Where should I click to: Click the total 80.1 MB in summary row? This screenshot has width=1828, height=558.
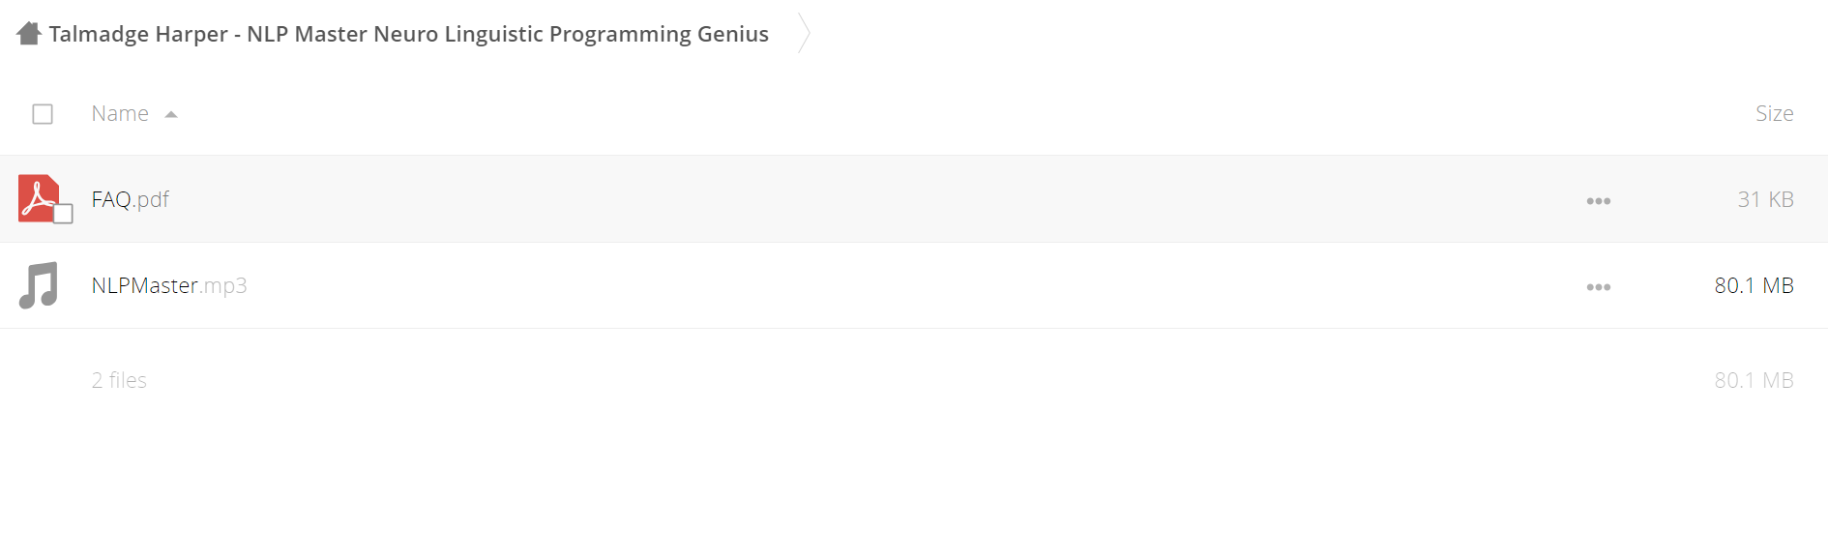tap(1754, 380)
